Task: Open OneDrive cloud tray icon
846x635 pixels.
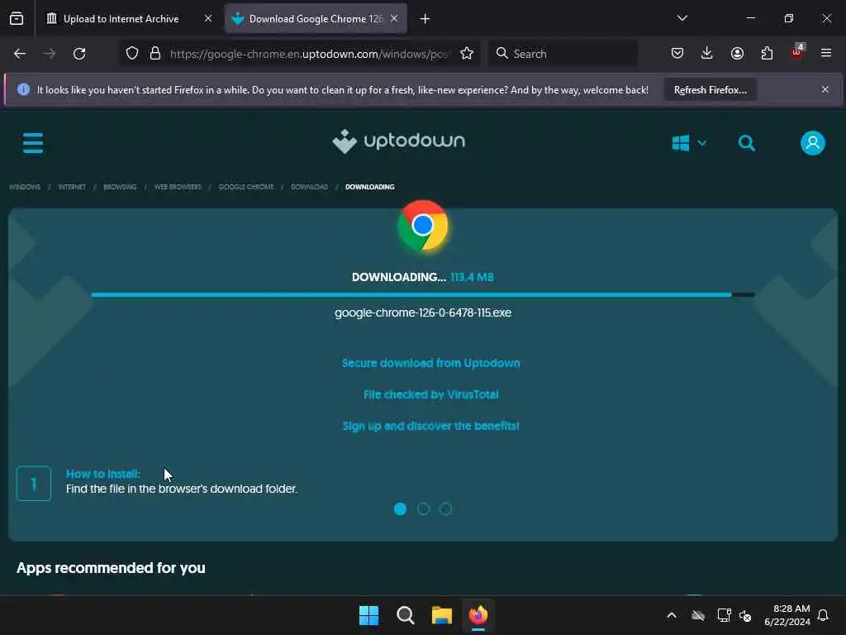Action: coord(698,615)
